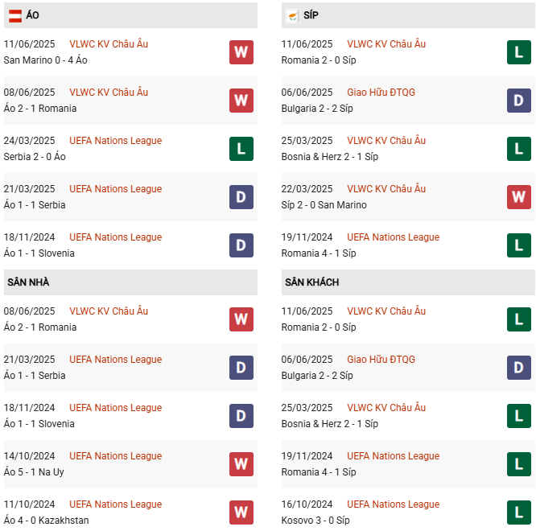The height and width of the screenshot is (531, 536).
Task: Click the Bosnia & Herz 2 - 1 Síp result under SÂN KHÁCH
Action: (330, 424)
